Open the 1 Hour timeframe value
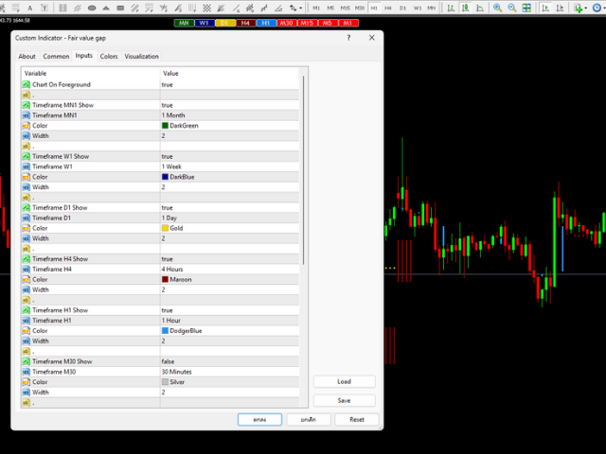 [x=229, y=321]
